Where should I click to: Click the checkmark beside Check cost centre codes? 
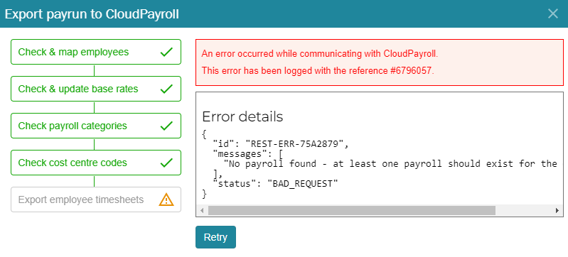pos(166,163)
